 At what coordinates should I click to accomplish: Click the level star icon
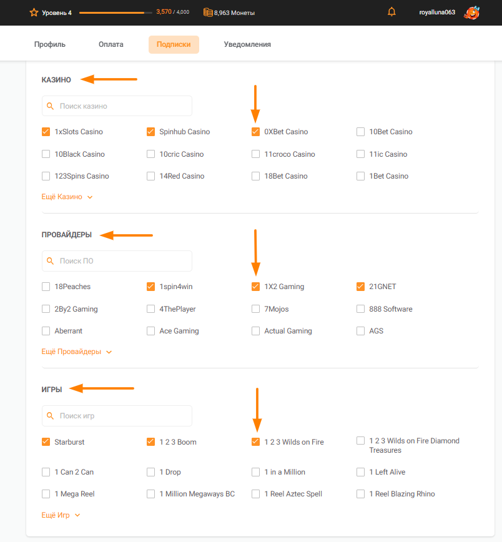(x=34, y=12)
